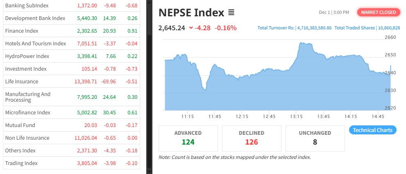406x174 pixels.
Task: Select the Trading Index entry
Action: pyautogui.click(x=21, y=163)
